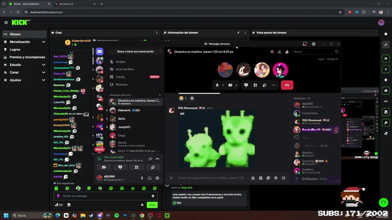Mute mic next to AQUINO user panel
Viewport: 392px width, 220px height.
(x=142, y=178)
